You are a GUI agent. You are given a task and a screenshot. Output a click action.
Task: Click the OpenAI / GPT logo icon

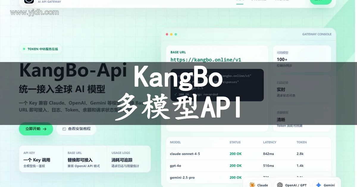[x=280, y=185]
